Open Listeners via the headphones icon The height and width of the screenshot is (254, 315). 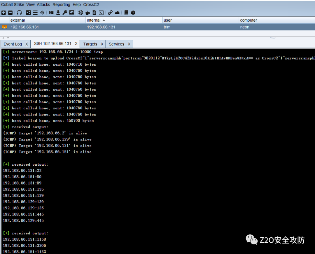coord(19,13)
